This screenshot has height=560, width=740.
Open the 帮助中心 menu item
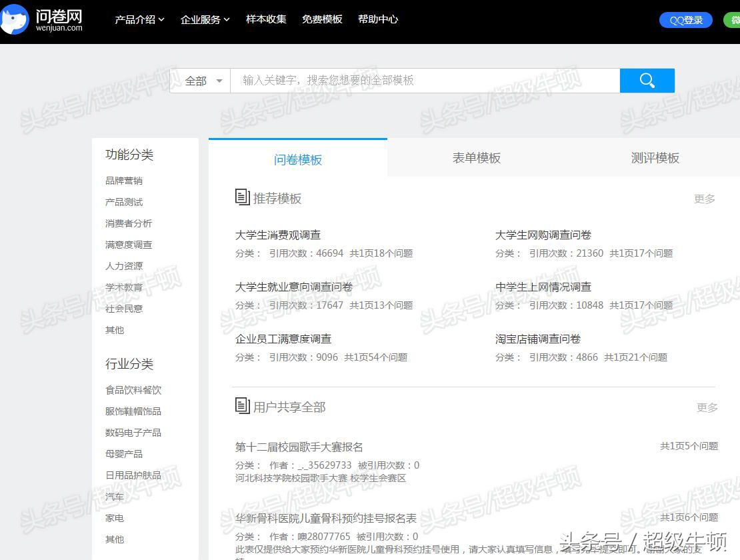point(378,19)
